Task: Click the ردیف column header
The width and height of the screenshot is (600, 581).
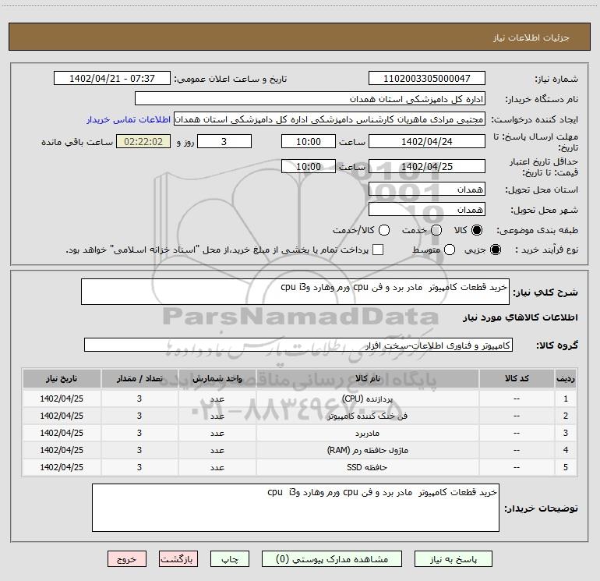Action: click(x=566, y=379)
